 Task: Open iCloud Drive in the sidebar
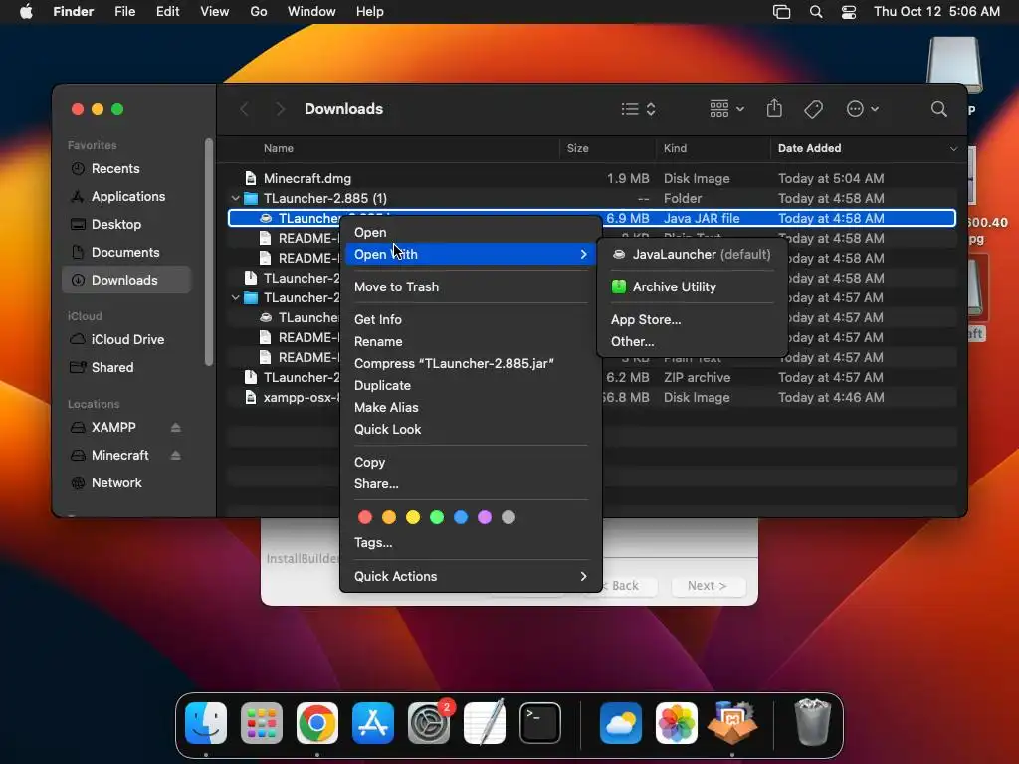point(126,340)
